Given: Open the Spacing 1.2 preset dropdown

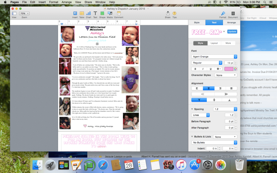Looking at the screenshot, I should coord(225,109).
